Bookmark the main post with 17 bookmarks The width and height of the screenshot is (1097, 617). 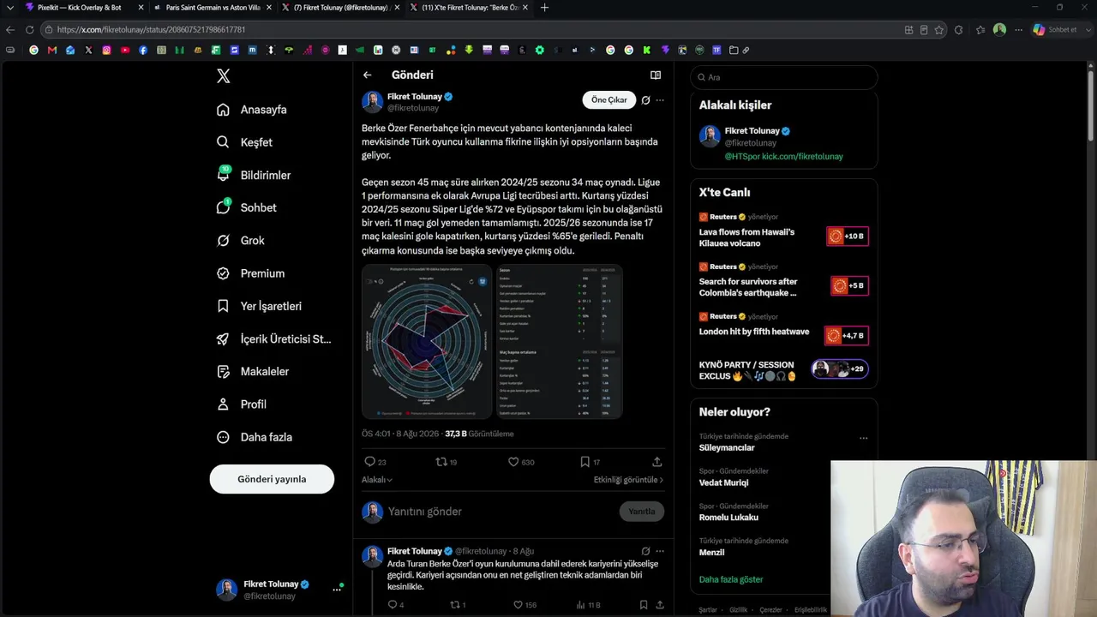(590, 462)
